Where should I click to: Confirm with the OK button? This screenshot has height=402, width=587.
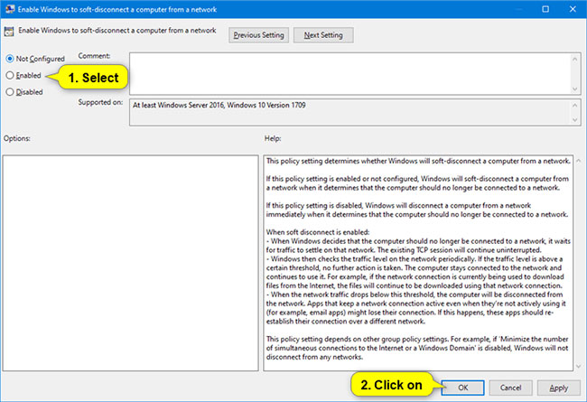[x=462, y=388]
